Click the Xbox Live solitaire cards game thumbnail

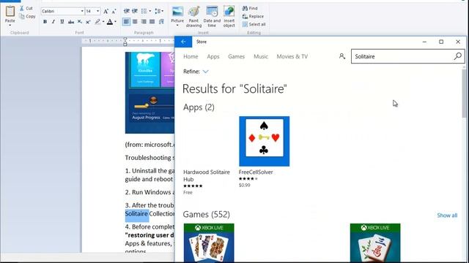(209, 243)
